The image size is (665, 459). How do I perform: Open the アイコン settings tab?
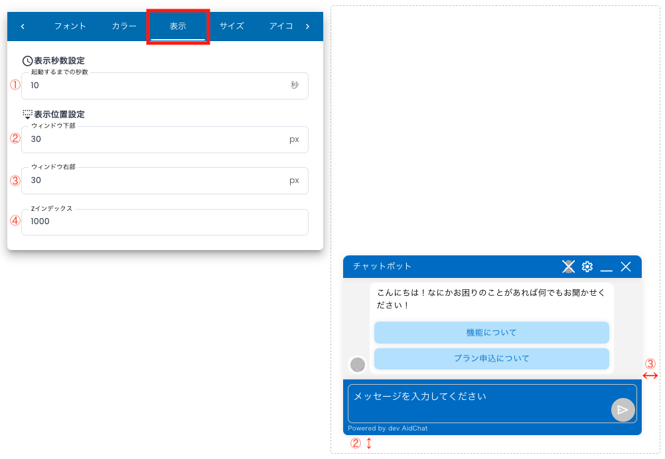tap(281, 26)
